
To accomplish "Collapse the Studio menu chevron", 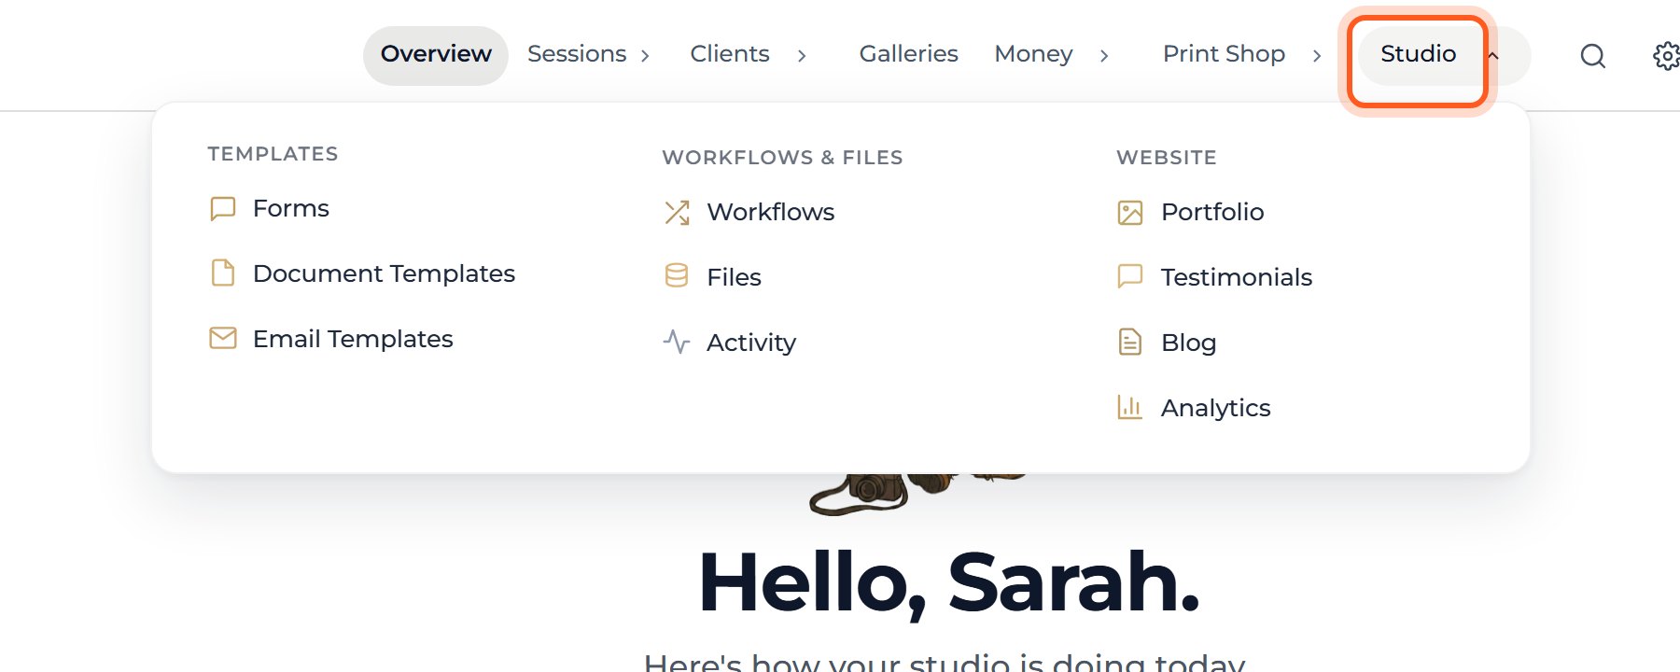I will pos(1493,56).
